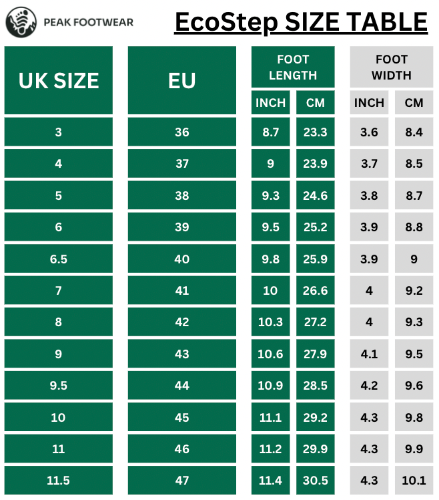Image resolution: width=439 pixels, height=500 pixels.
Task: Click the Peak Footwear footprint logo icon
Action: (20, 23)
